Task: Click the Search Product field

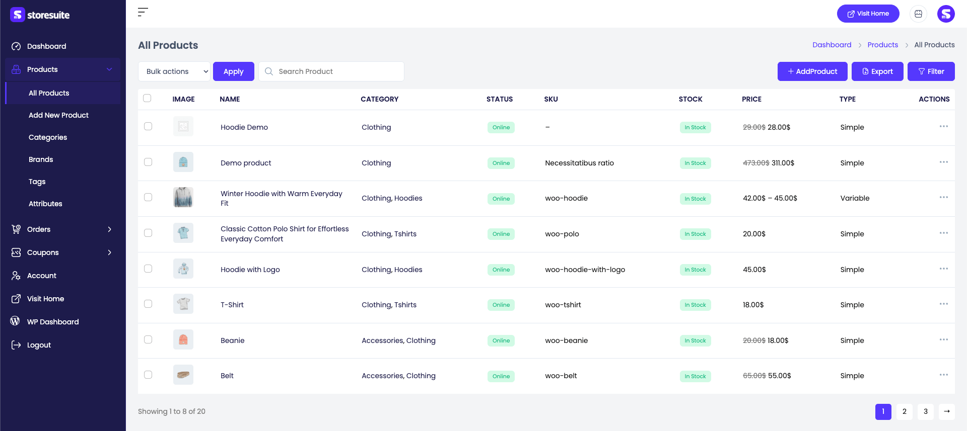Action: coord(331,71)
